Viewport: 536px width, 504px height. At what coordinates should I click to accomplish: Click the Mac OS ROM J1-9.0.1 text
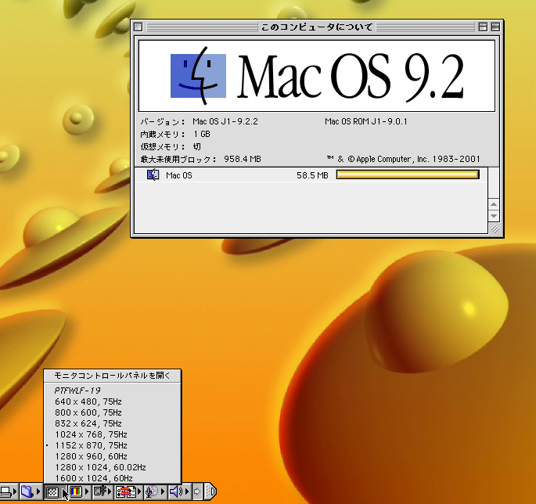point(366,122)
